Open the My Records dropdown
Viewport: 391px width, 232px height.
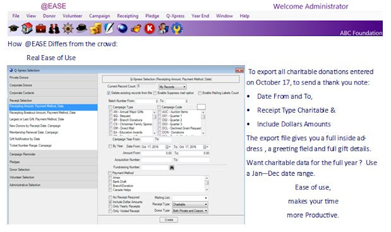(173, 87)
